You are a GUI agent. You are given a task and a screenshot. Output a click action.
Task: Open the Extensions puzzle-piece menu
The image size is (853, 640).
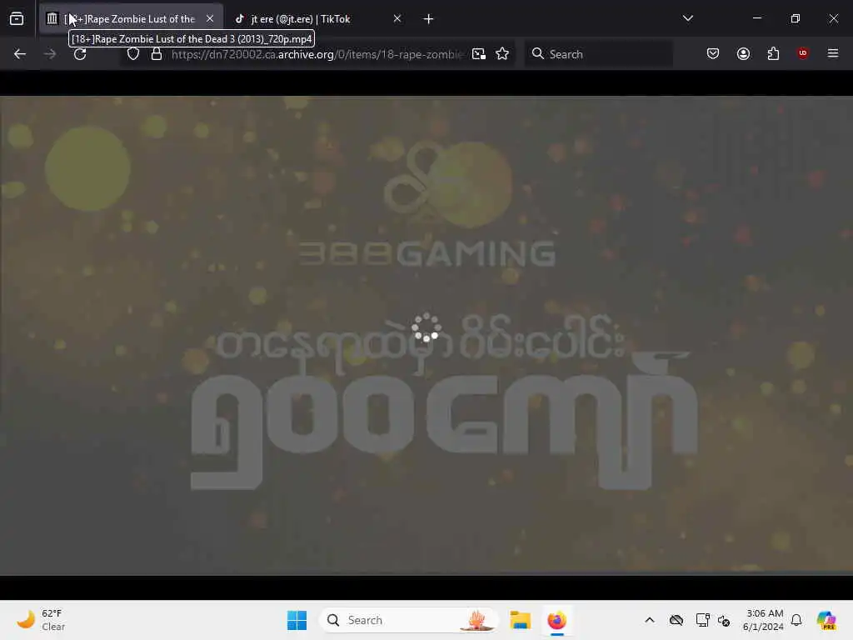(x=773, y=54)
